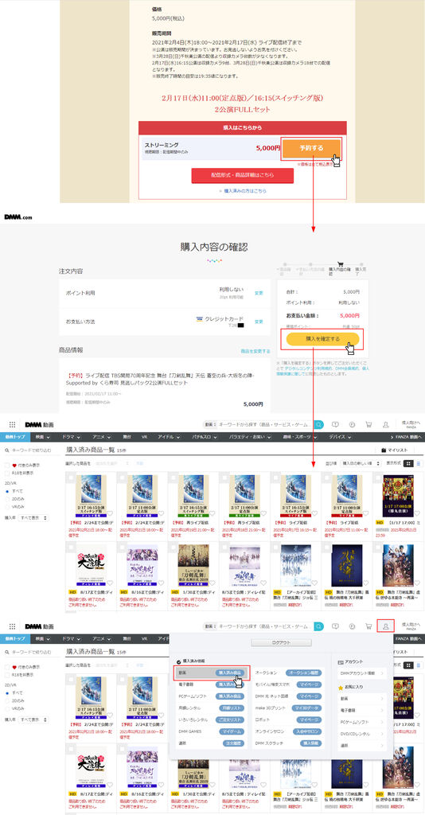Select 2Dのみ radio button in menu-open view

coord(7,700)
